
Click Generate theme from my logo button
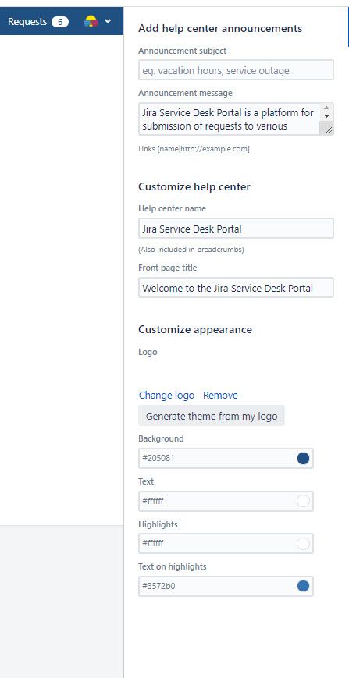click(212, 417)
